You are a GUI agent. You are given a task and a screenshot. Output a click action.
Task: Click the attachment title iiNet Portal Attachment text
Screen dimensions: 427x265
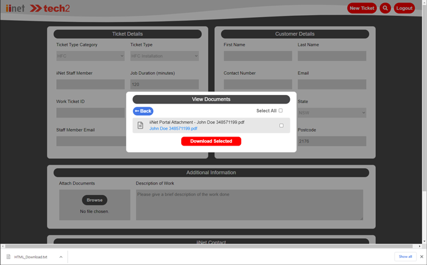pos(196,122)
